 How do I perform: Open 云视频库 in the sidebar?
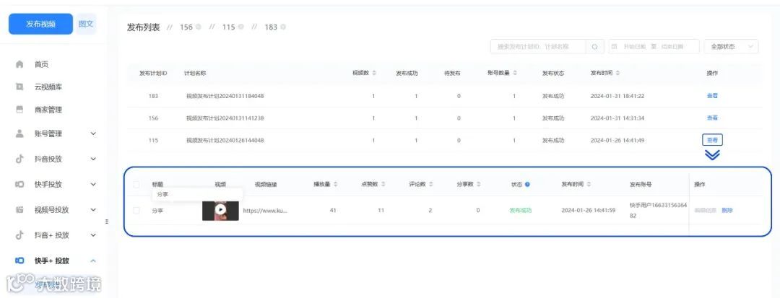point(48,87)
